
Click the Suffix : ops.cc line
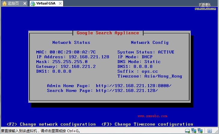tap(137, 72)
